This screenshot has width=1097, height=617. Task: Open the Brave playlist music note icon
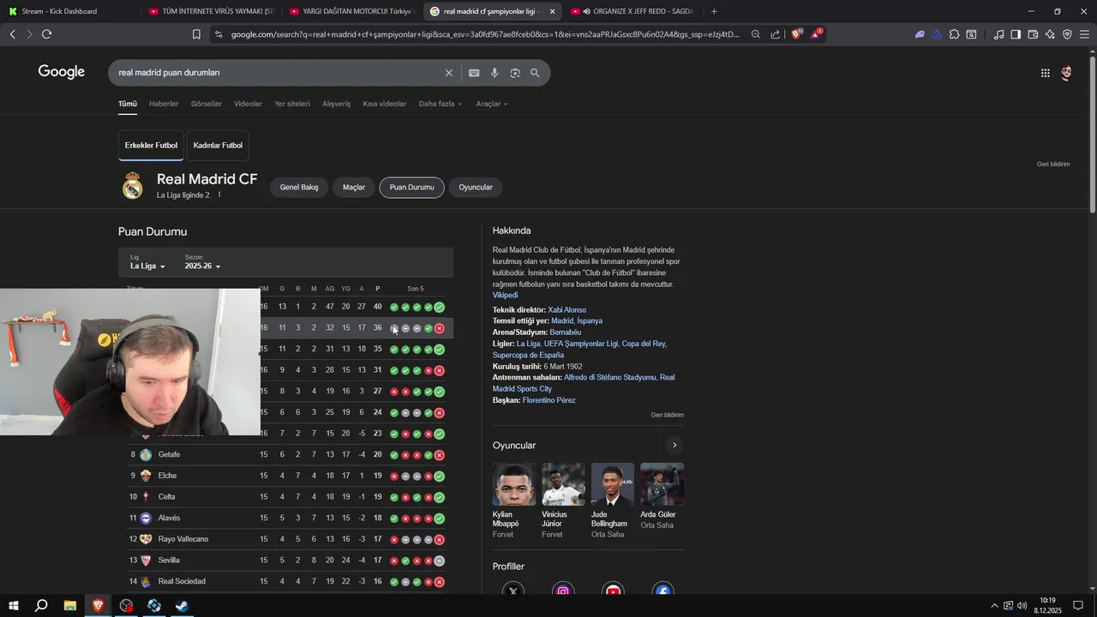click(998, 34)
